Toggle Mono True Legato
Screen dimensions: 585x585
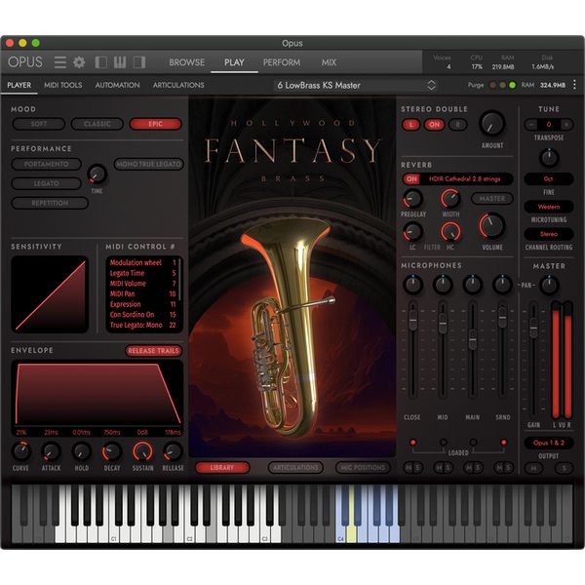(x=148, y=164)
